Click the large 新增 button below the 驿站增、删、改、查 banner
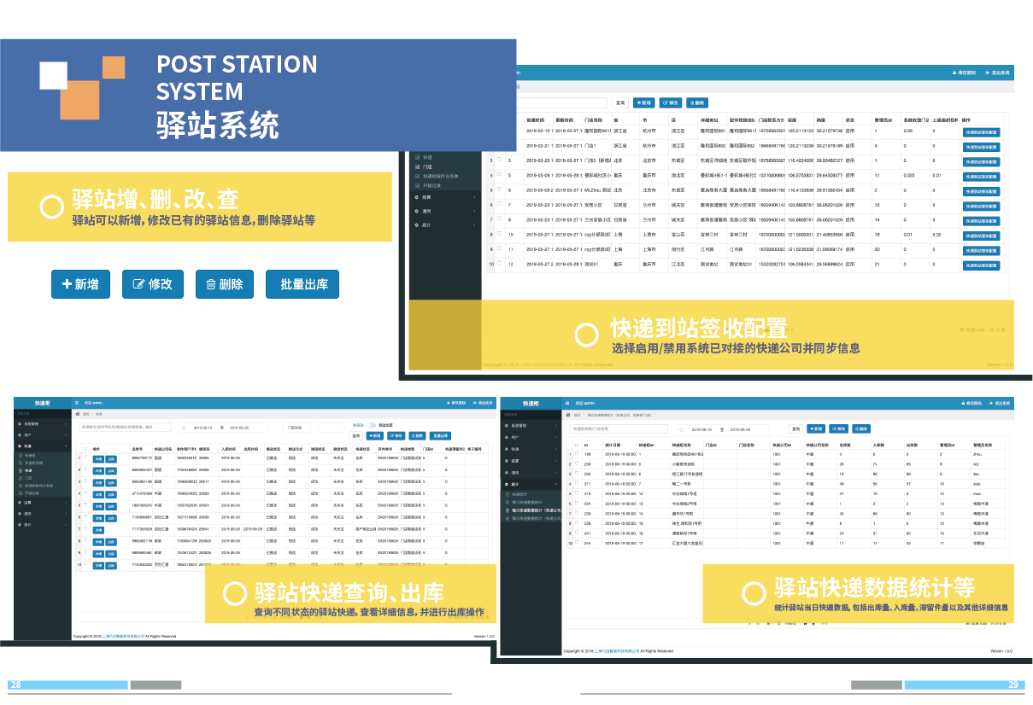Screen dimensions: 1033x705 [80, 284]
